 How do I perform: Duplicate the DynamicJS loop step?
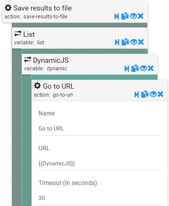tap(135, 68)
